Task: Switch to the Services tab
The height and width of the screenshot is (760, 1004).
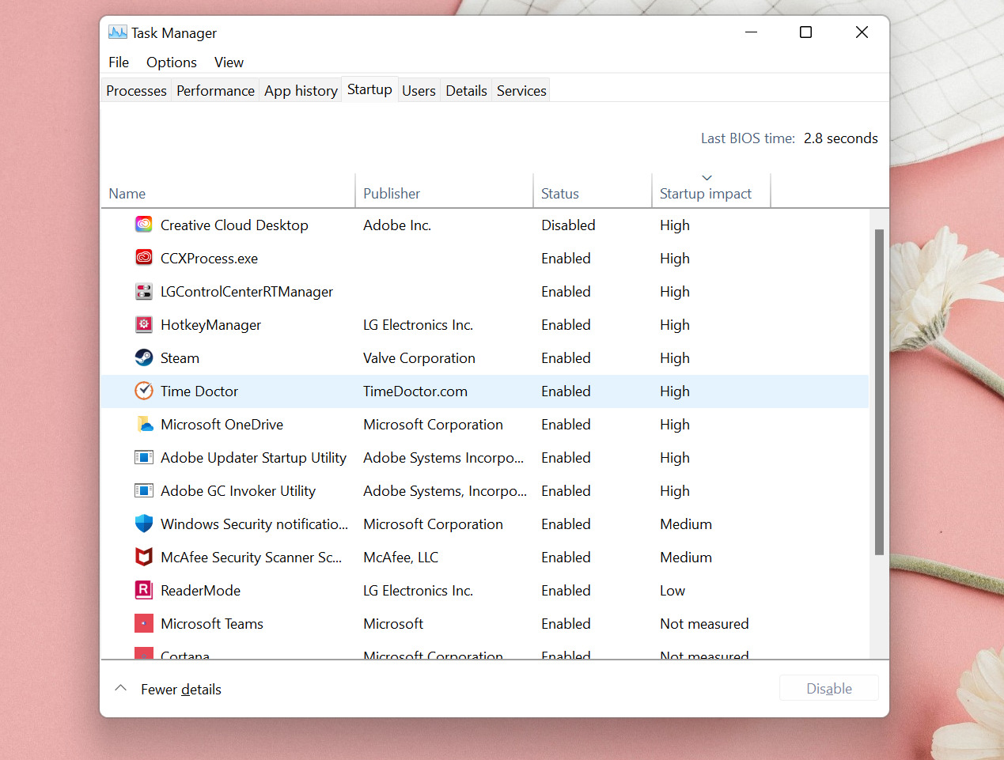Action: pyautogui.click(x=521, y=90)
